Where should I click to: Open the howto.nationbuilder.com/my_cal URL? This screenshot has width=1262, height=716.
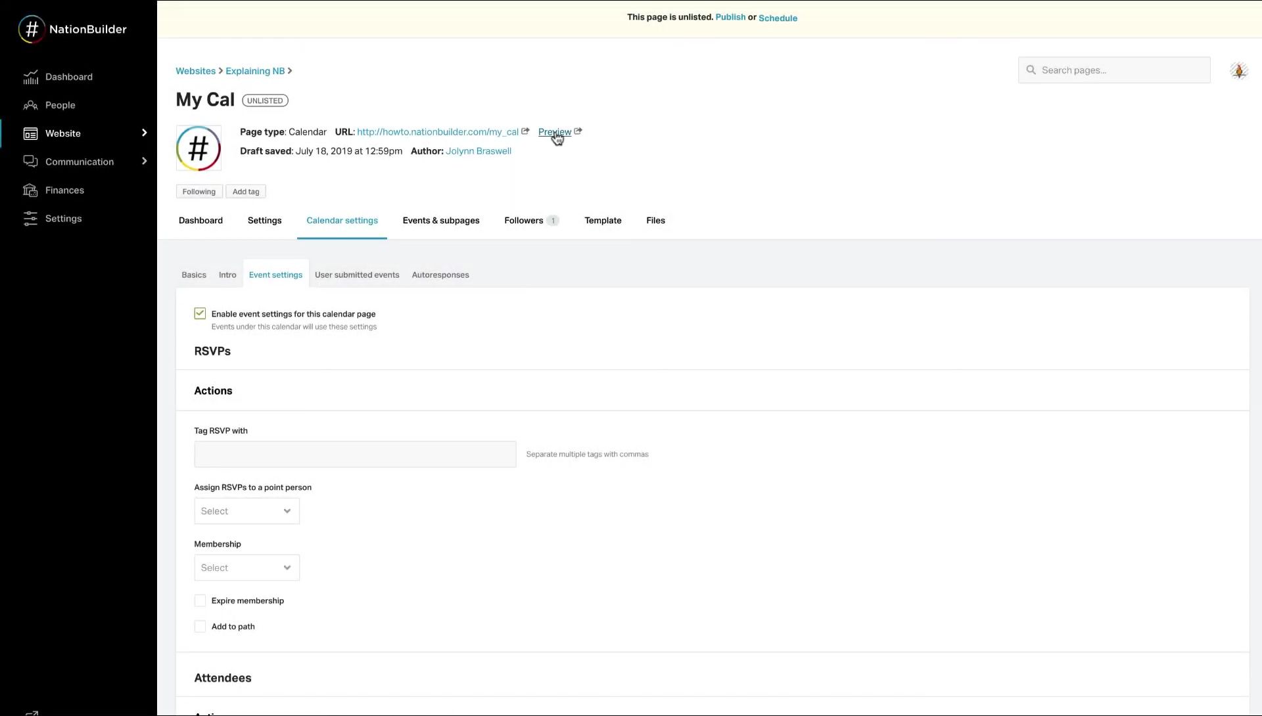tap(438, 132)
